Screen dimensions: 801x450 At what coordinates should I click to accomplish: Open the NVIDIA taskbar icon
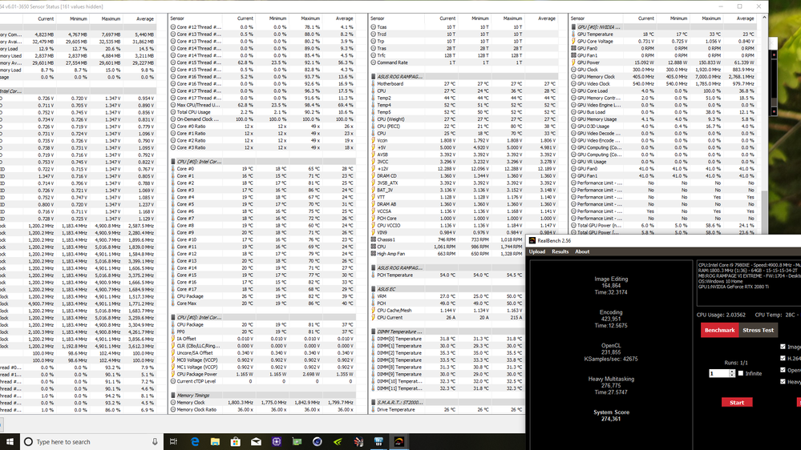(x=338, y=442)
